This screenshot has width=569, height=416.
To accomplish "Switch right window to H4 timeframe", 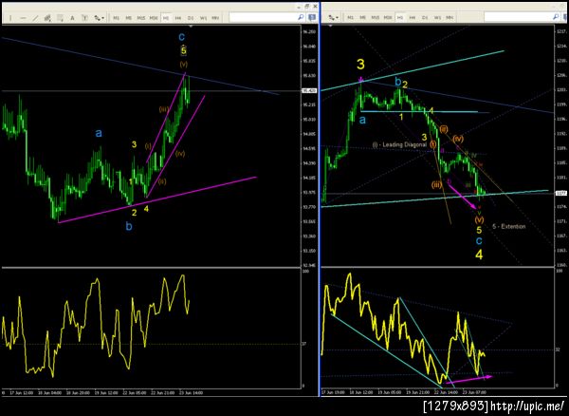I will click(x=413, y=17).
